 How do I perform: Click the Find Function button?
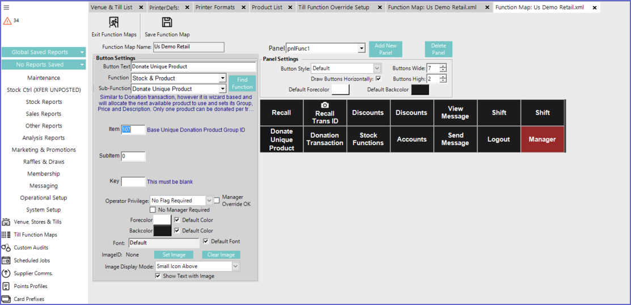click(242, 83)
